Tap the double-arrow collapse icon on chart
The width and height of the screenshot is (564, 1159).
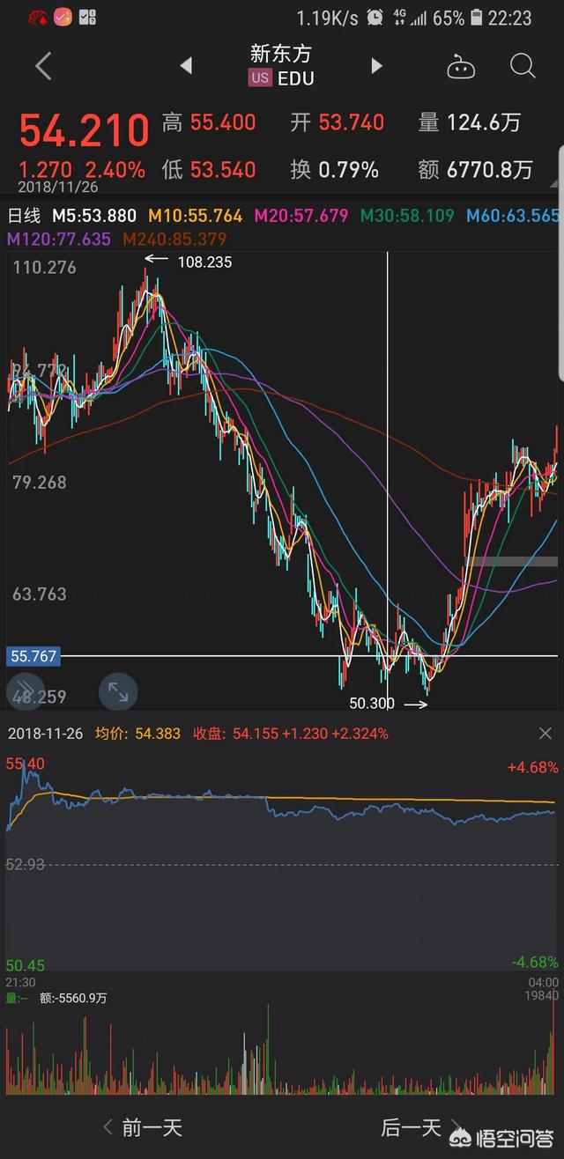click(26, 691)
